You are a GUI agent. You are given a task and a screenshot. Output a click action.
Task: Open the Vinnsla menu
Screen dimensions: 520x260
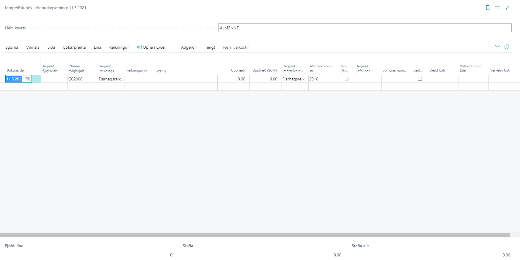click(x=33, y=47)
